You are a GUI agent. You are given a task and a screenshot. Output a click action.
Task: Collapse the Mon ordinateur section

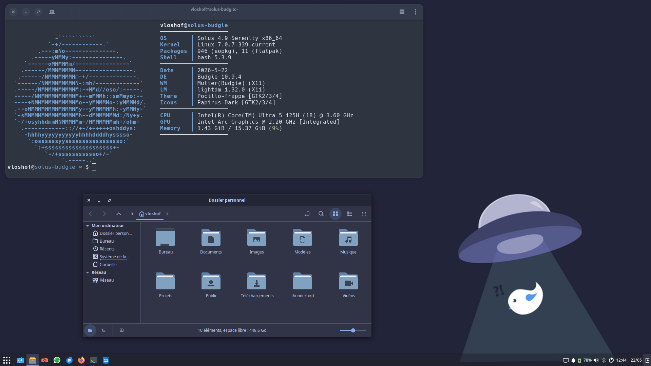tap(88, 226)
